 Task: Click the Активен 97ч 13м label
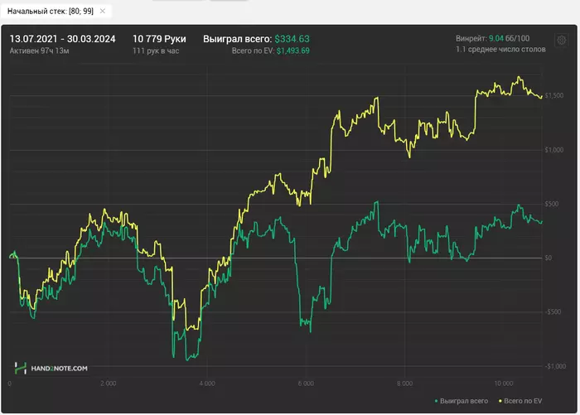[x=39, y=51]
